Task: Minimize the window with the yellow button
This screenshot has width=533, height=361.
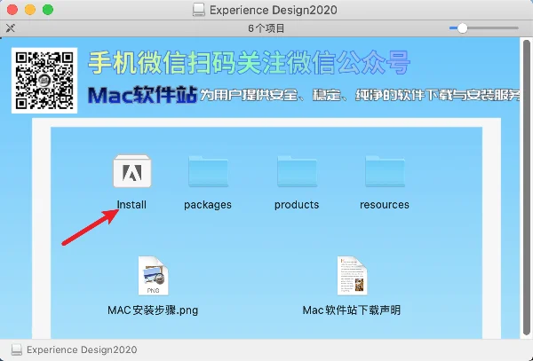Action: [x=30, y=10]
